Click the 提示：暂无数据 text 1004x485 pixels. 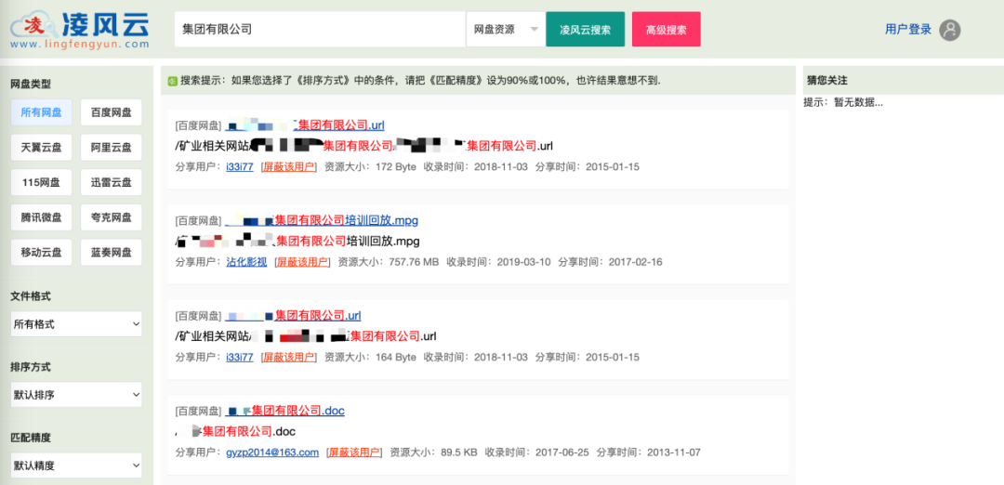coord(843,102)
